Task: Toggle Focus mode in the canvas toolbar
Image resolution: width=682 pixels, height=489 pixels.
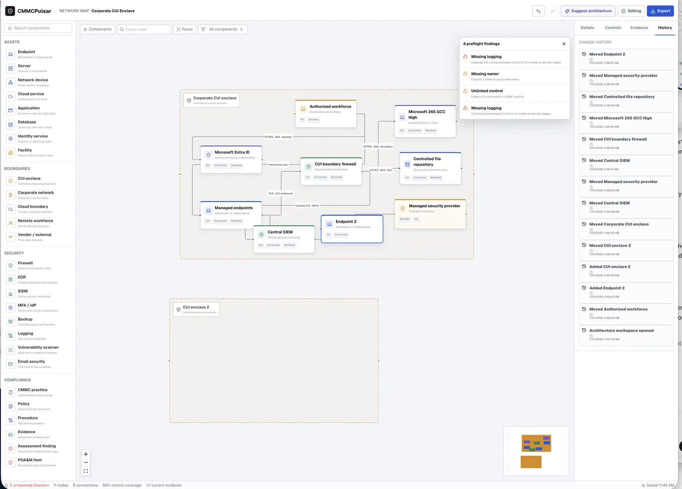Action: pos(185,29)
